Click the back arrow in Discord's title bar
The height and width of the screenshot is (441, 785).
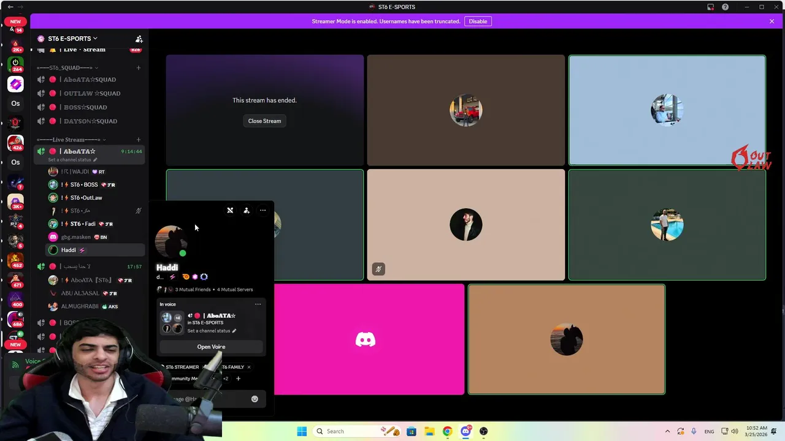pos(10,7)
